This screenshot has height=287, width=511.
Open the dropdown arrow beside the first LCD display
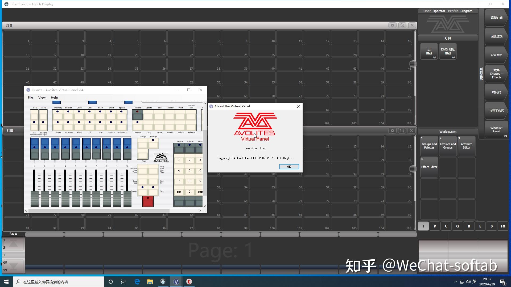(x=51, y=101)
